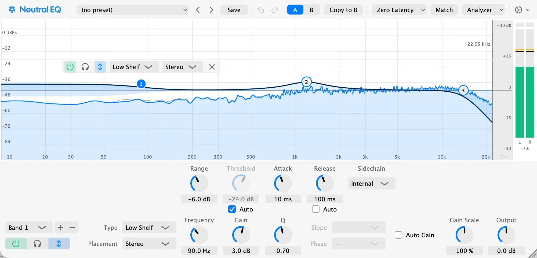Go to the next preset arrow
This screenshot has width=537, height=258.
(x=211, y=10)
